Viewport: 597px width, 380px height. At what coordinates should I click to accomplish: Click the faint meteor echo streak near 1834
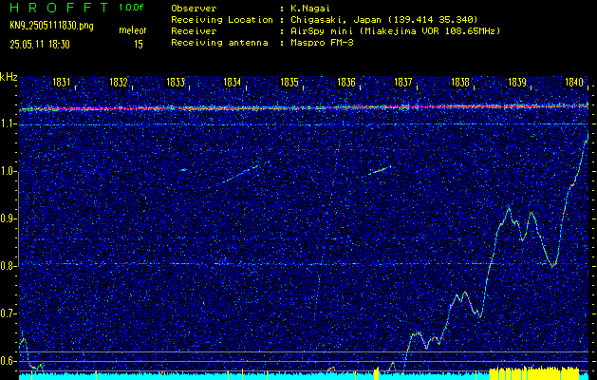tap(241, 174)
